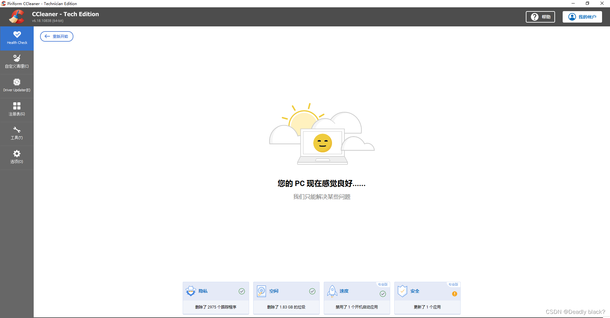
Task: Click the 我们只能解决某些问题 subtitle
Action: click(x=322, y=197)
